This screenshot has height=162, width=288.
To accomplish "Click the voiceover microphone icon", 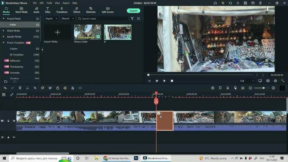I will [228, 88].
